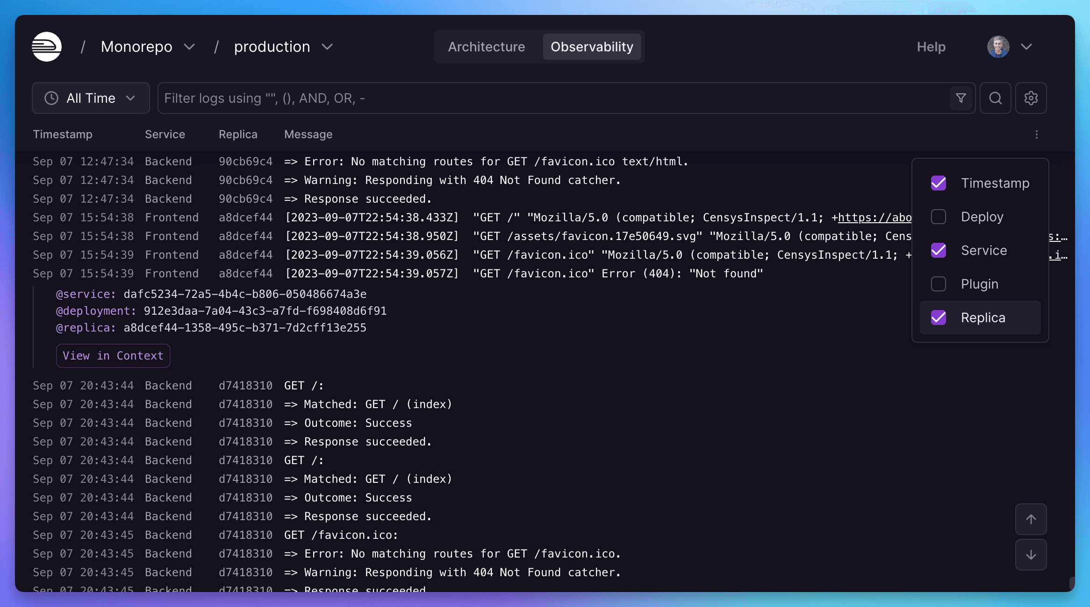Switch to the Architecture tab
The width and height of the screenshot is (1090, 607).
click(x=487, y=47)
